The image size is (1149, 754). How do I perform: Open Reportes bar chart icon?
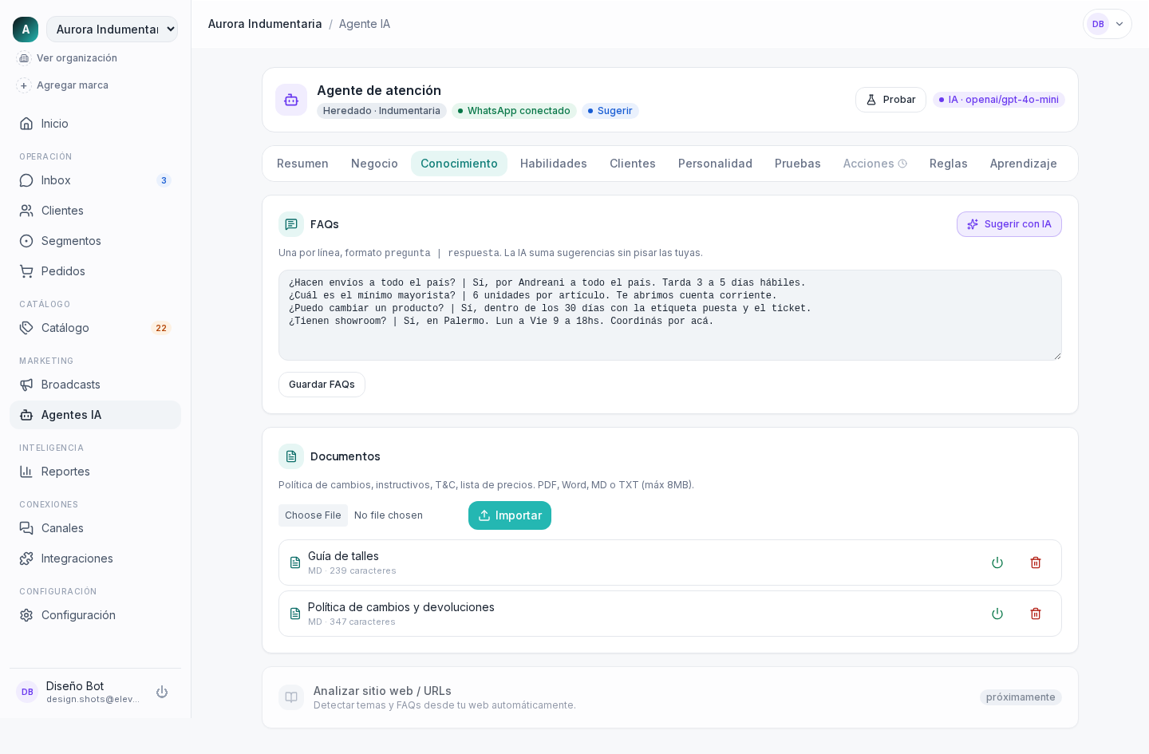(26, 472)
